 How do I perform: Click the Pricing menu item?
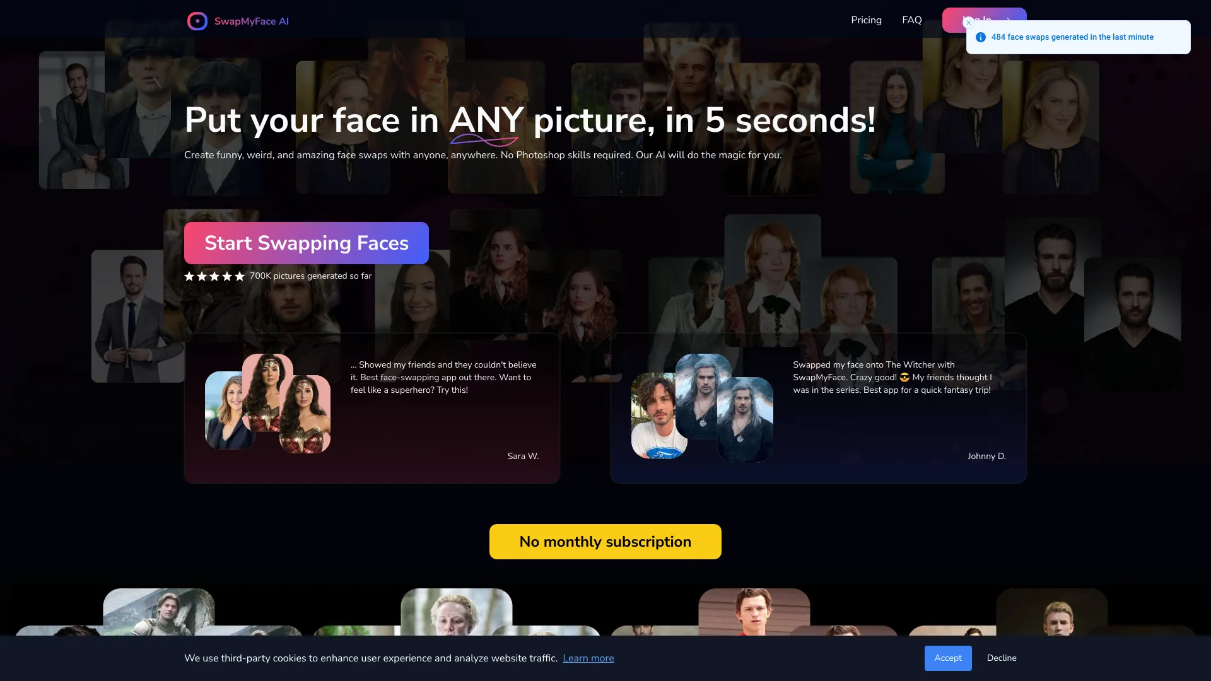pyautogui.click(x=866, y=20)
